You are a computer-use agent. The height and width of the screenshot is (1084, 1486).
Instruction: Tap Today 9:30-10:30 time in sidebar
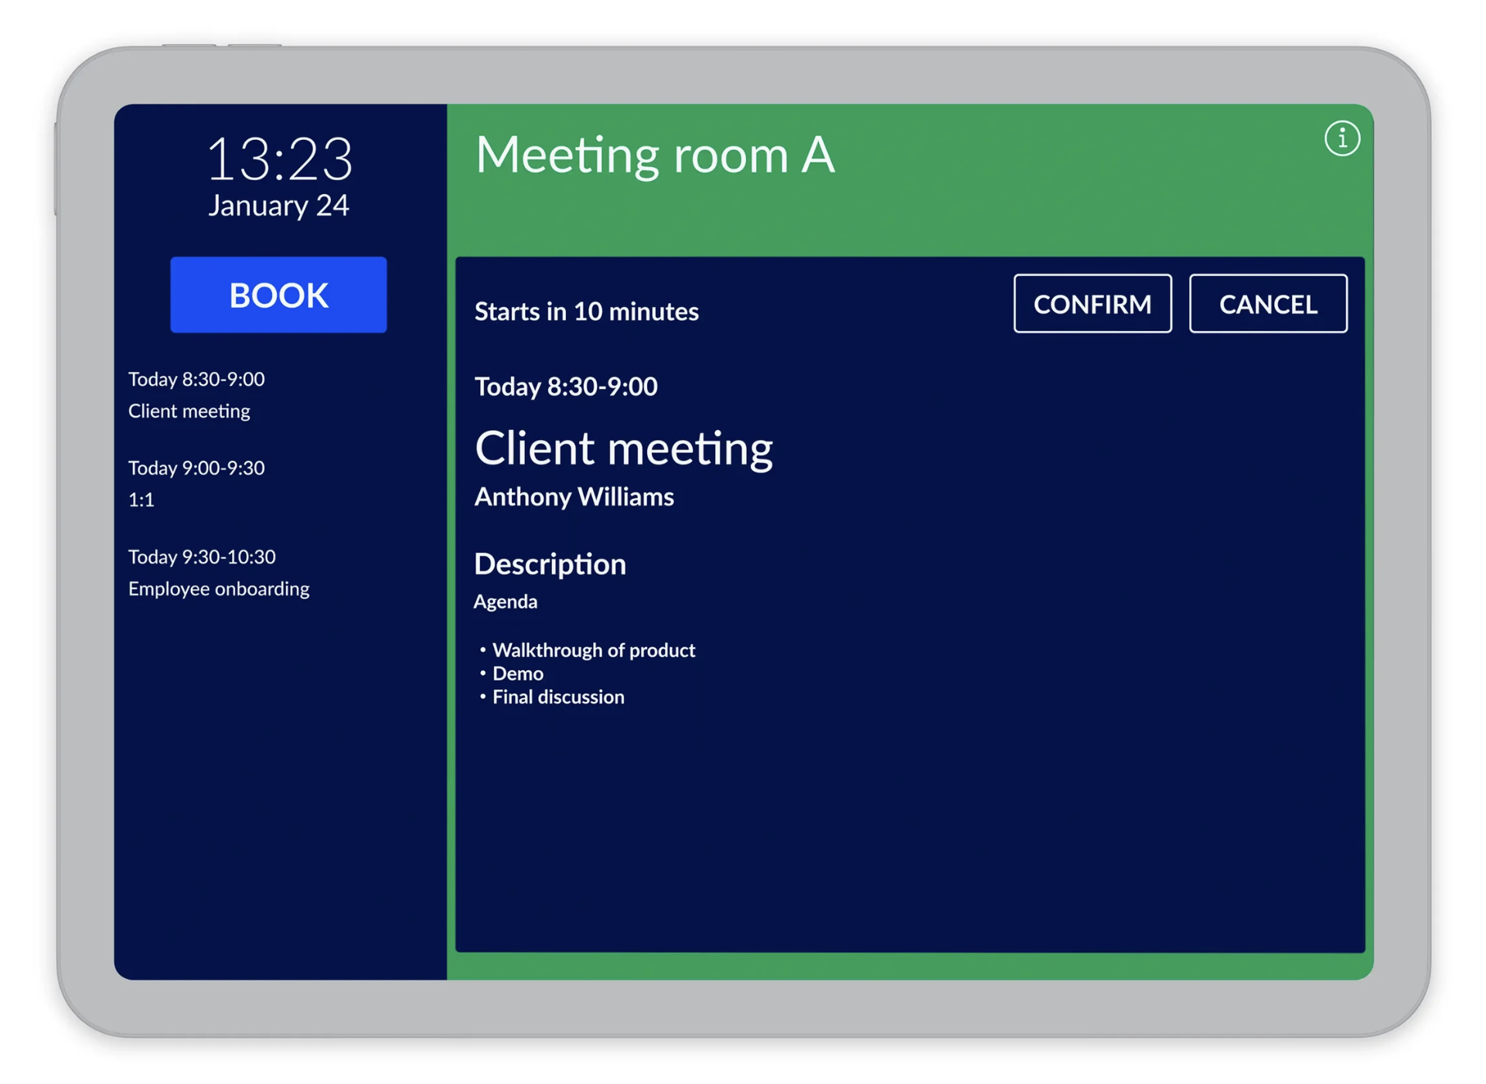202,557
